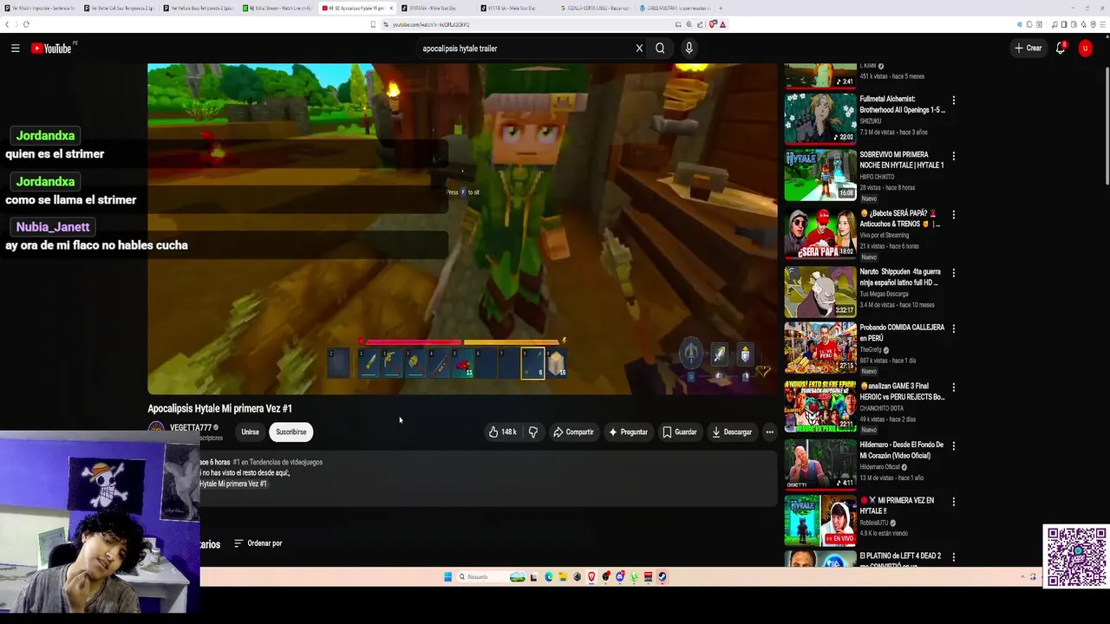Click in the Hytale video player
Screen dimensions: 1110x624
[462, 229]
